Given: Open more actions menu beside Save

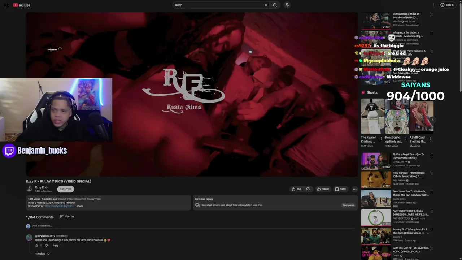Looking at the screenshot, I should click(354, 189).
